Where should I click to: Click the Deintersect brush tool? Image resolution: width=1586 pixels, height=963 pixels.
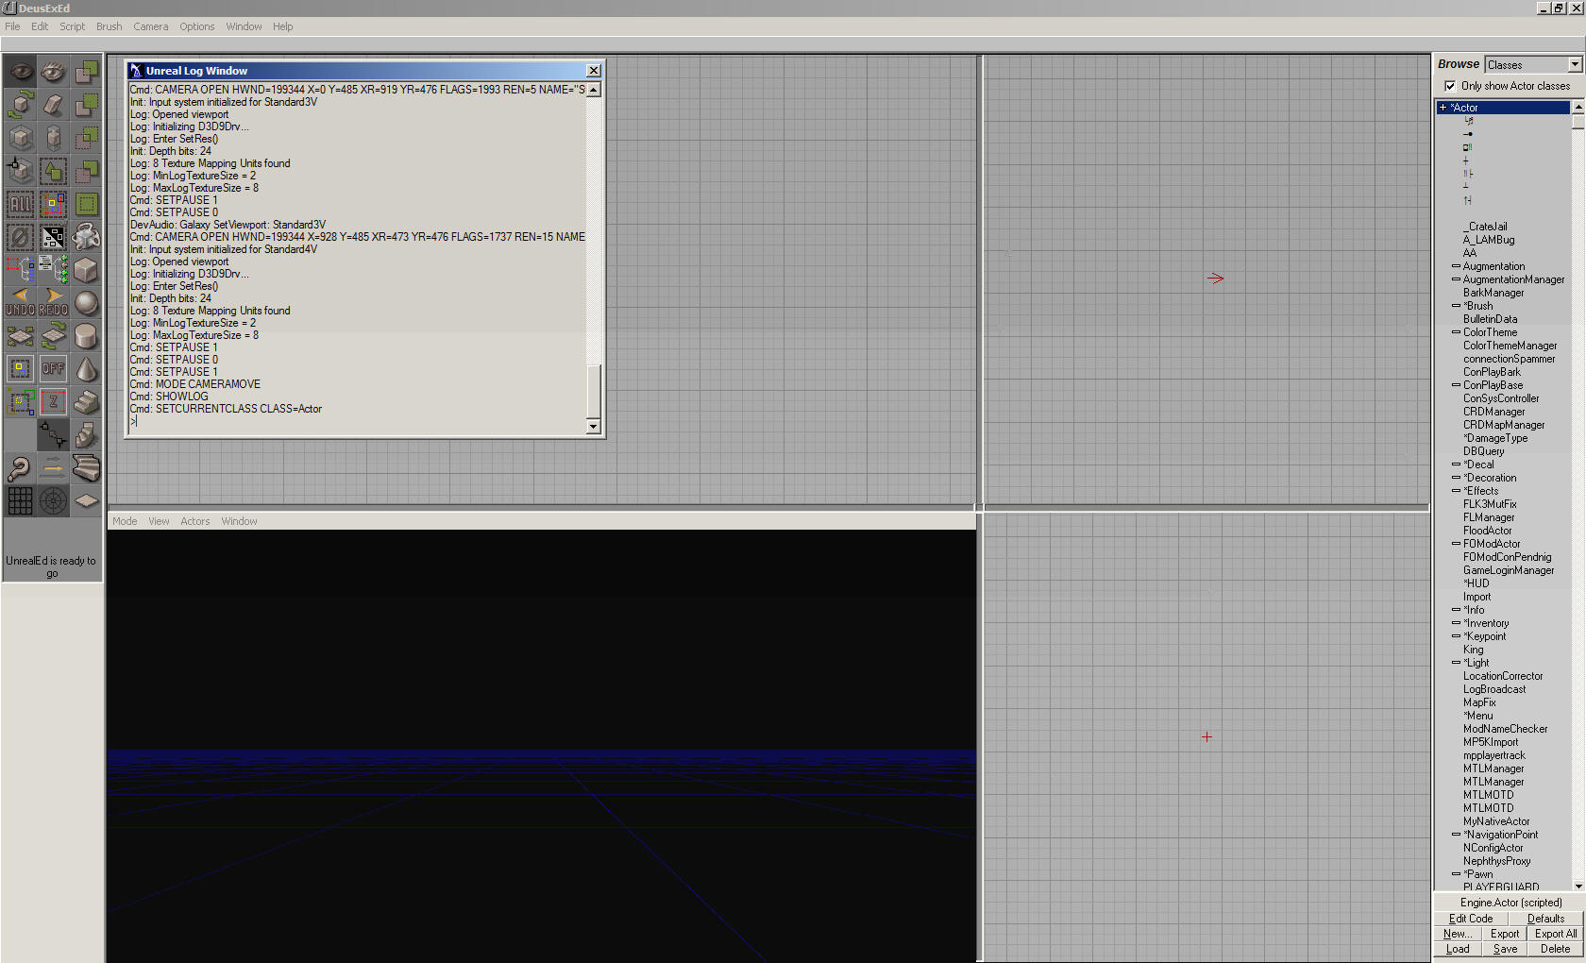tap(87, 171)
